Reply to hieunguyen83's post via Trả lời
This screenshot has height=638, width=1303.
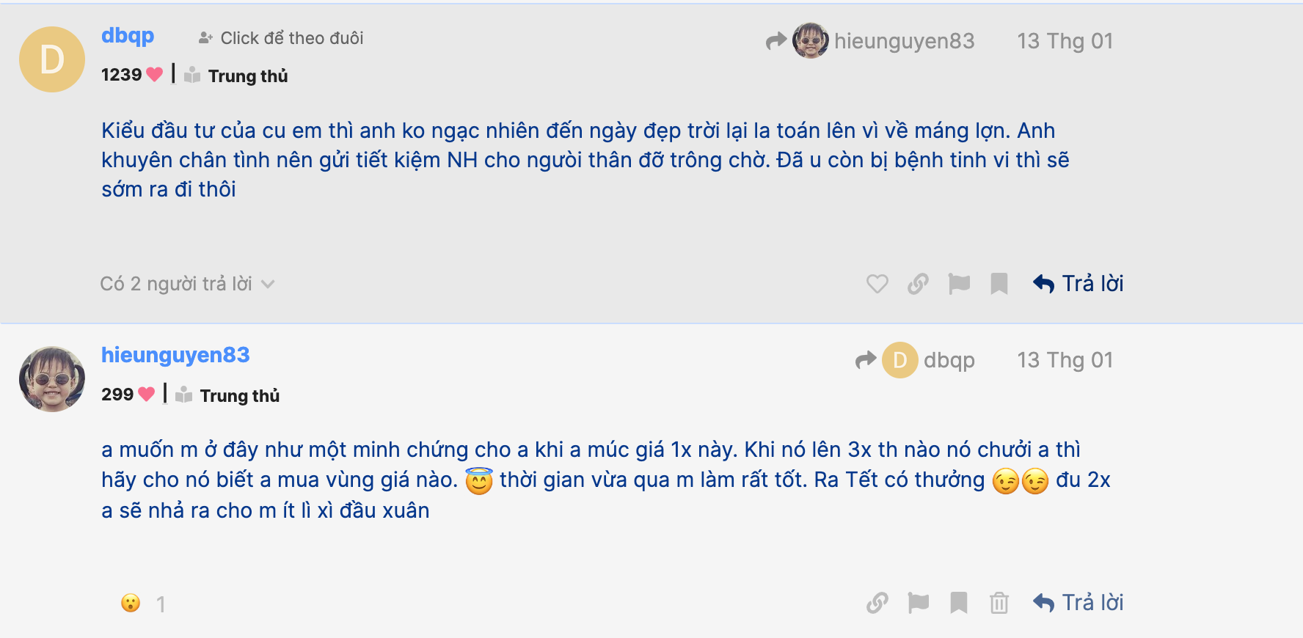1078,603
